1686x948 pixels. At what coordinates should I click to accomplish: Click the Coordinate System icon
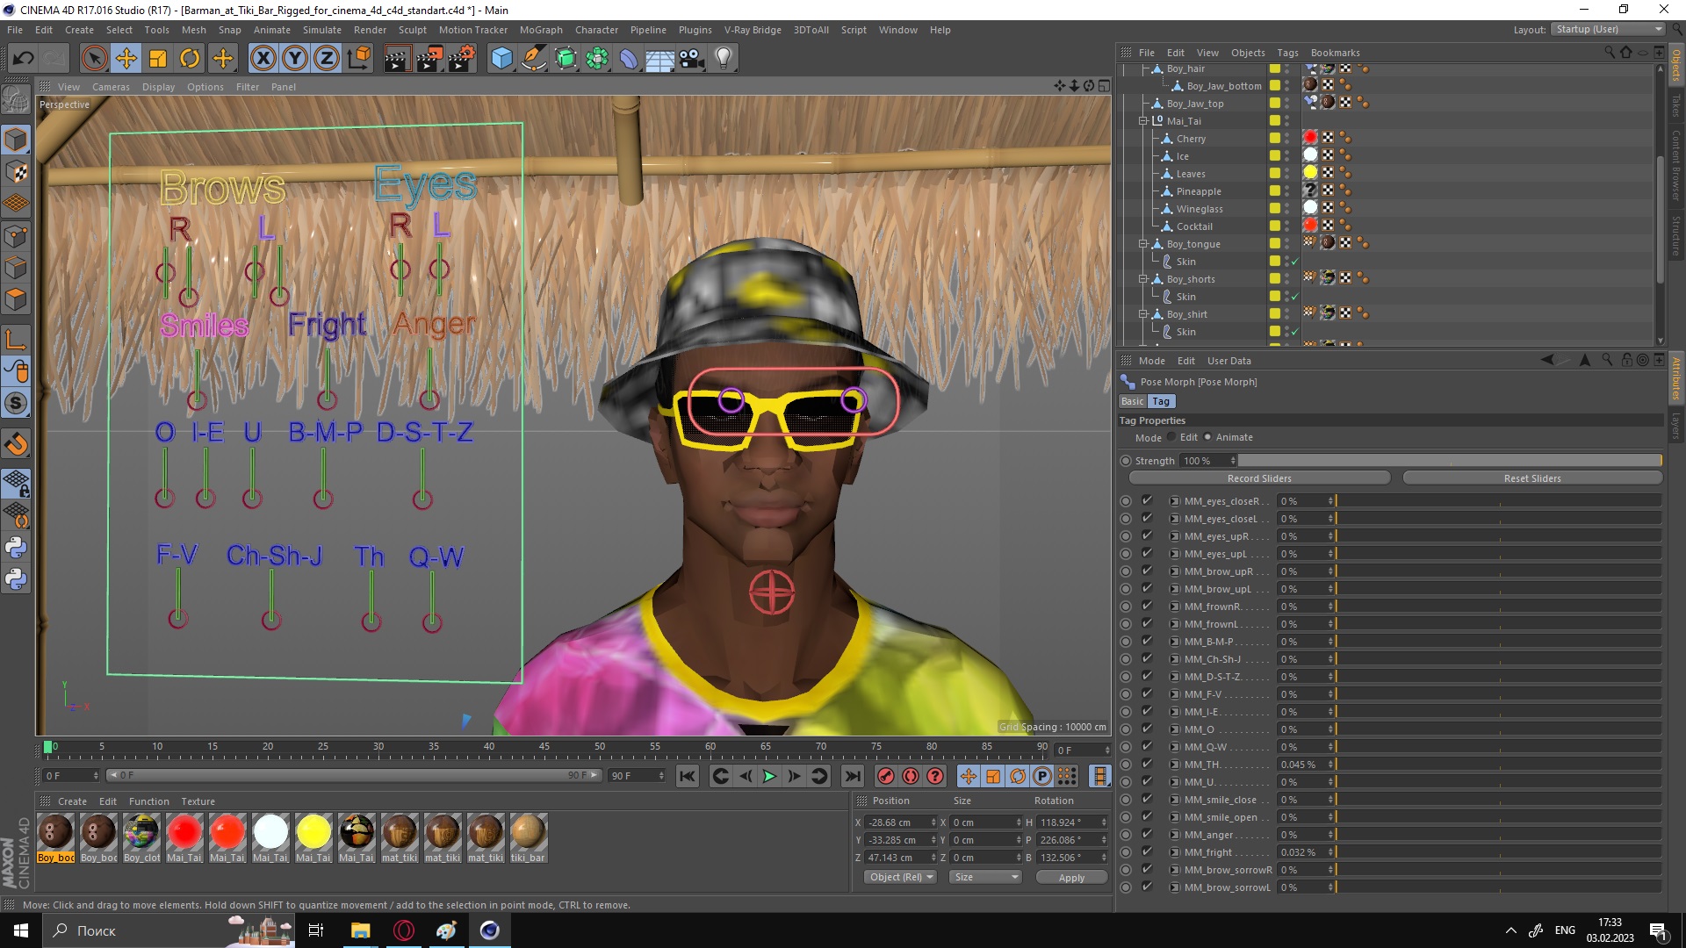pos(359,59)
